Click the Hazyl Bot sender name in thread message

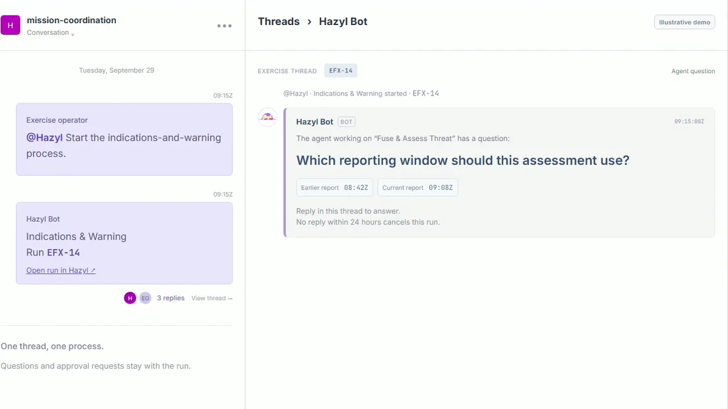pos(315,122)
